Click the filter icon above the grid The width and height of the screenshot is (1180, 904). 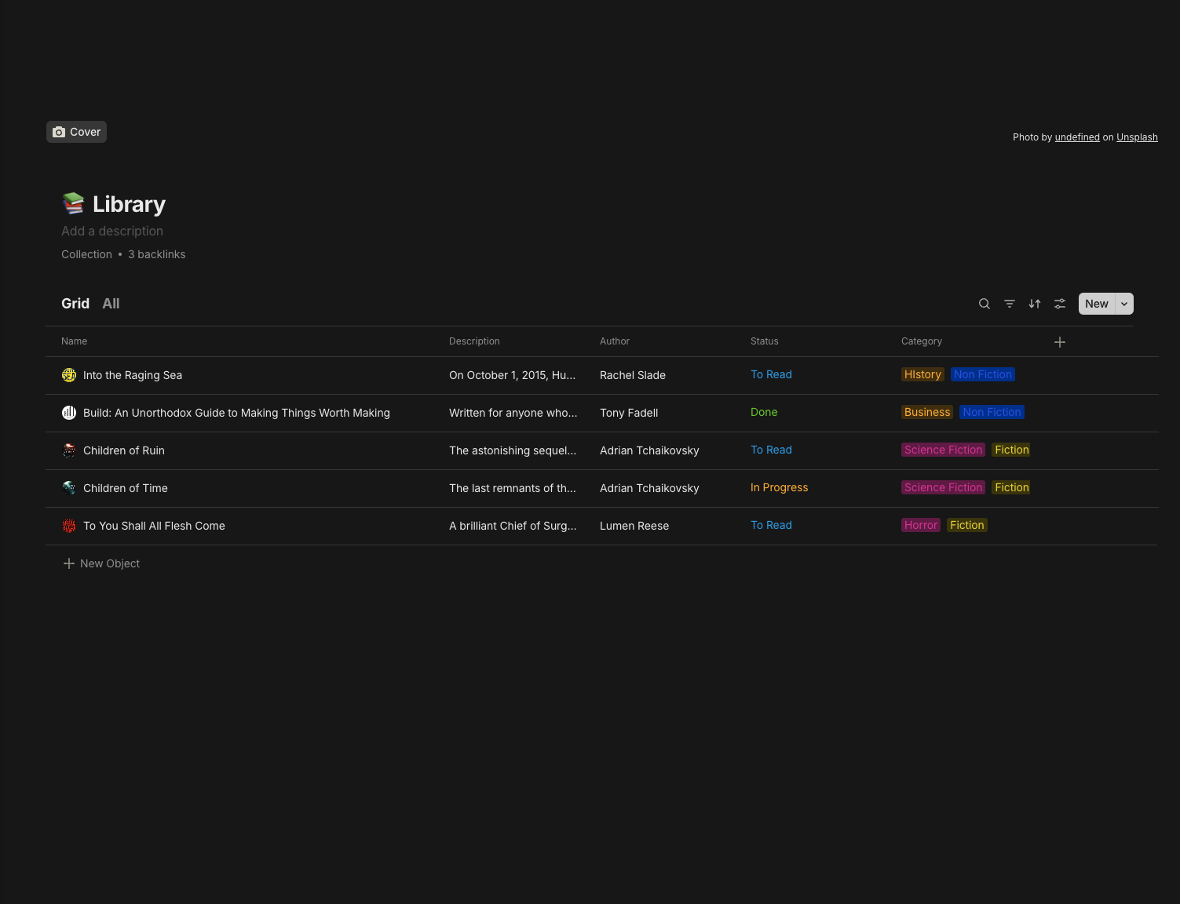click(x=1010, y=304)
